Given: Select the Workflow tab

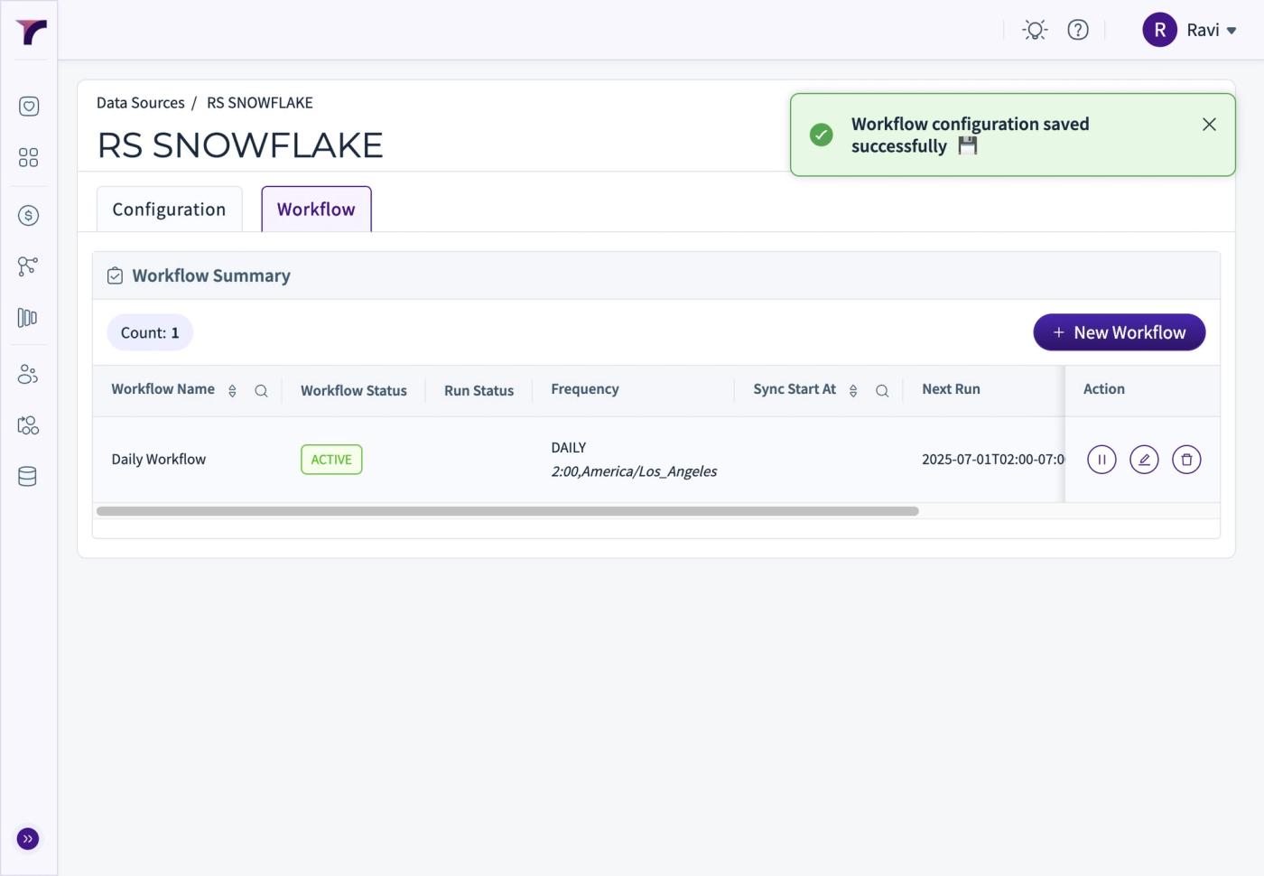Looking at the screenshot, I should 316,210.
